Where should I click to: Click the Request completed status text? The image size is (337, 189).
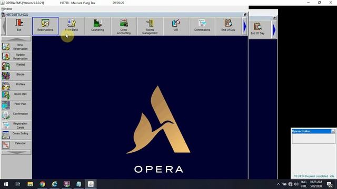click(314, 176)
